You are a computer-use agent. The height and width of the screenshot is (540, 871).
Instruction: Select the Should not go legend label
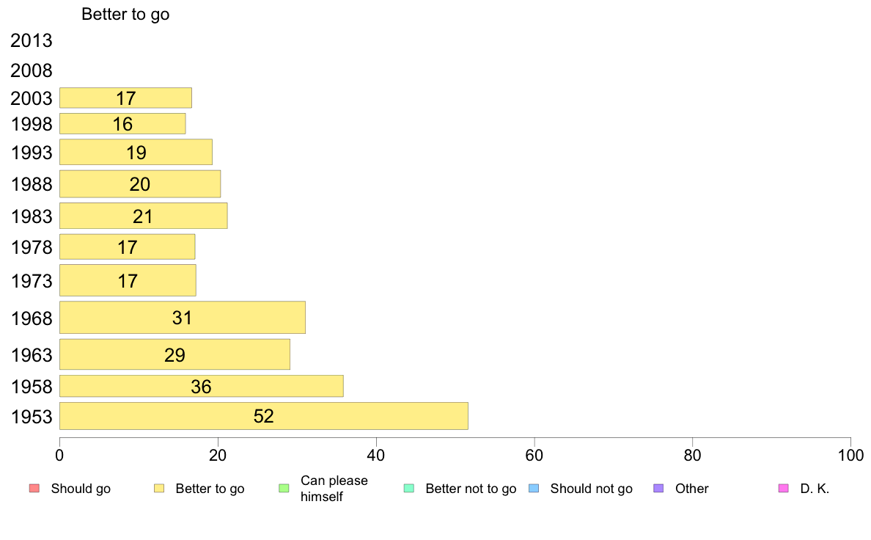point(591,489)
